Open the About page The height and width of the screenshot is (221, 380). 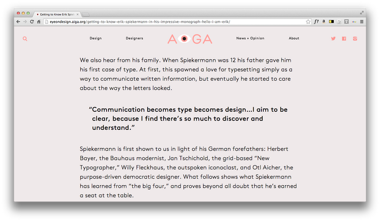[x=294, y=38]
